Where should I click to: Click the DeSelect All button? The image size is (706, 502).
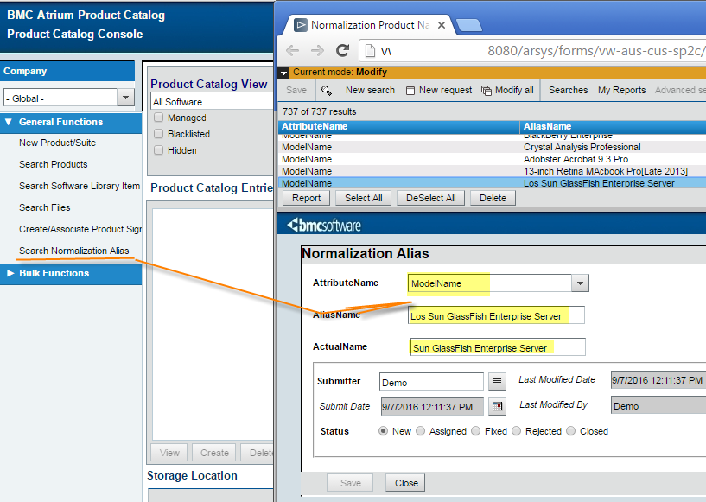[x=430, y=198]
